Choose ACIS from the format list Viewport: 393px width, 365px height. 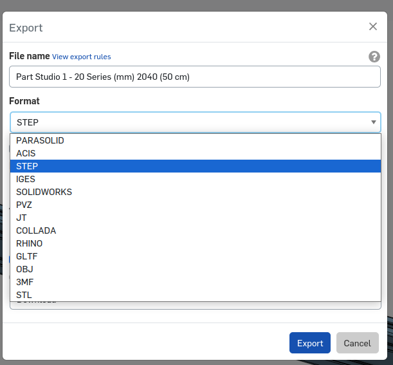pos(196,153)
